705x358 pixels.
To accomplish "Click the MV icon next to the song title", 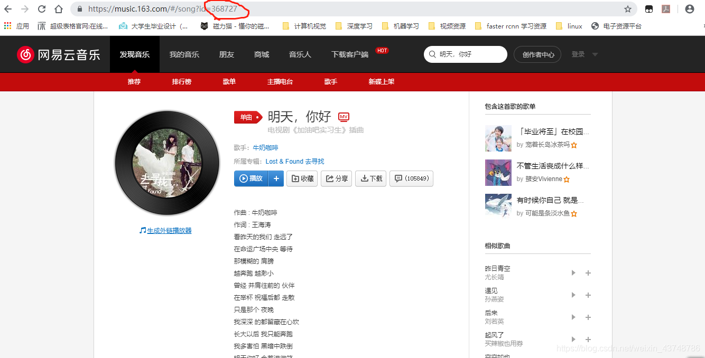I will coord(344,117).
